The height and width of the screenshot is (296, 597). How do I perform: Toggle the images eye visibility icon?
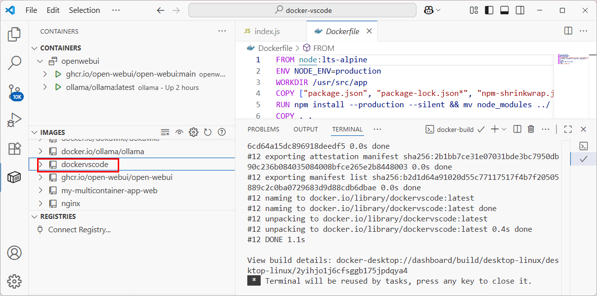point(180,132)
